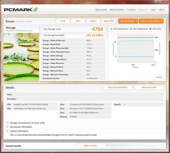Open the Welcome tab
The image size is (170, 153).
[x=101, y=10]
